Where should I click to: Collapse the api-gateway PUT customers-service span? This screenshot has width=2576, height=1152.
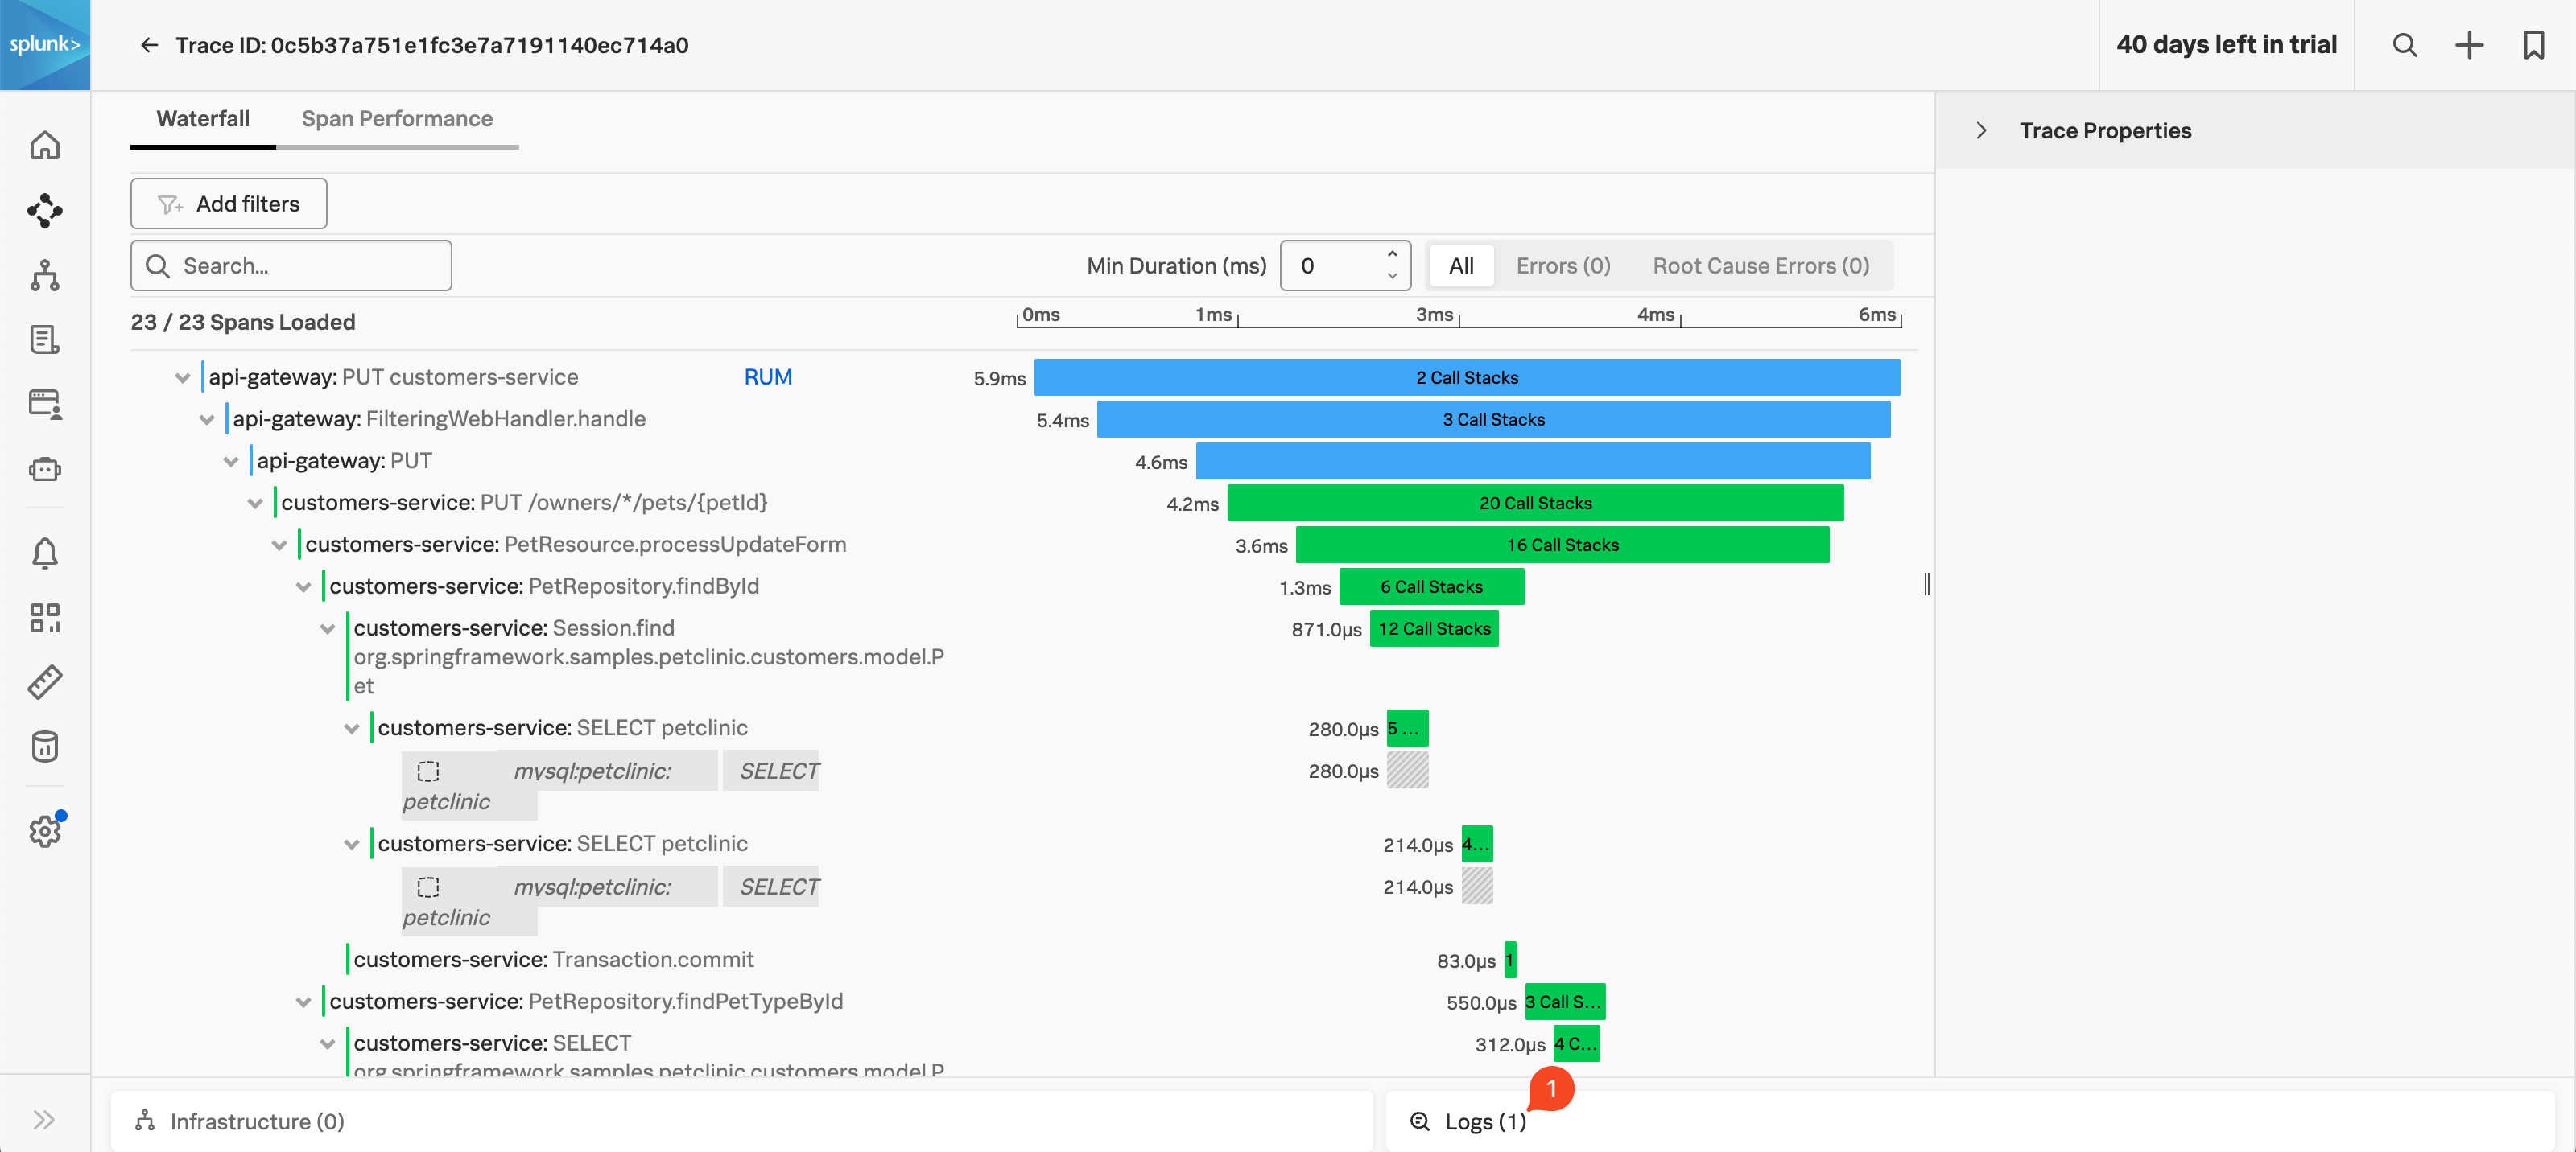[182, 377]
